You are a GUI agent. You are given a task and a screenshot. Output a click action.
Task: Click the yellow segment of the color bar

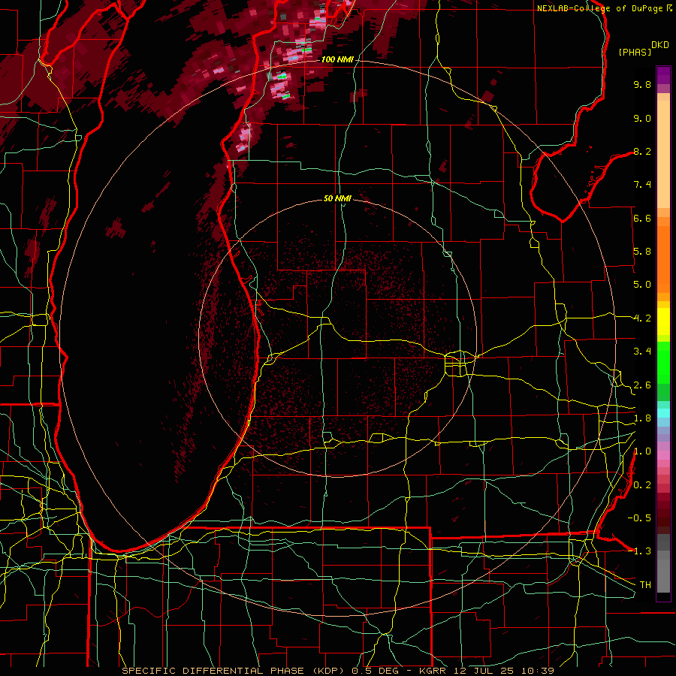(663, 321)
